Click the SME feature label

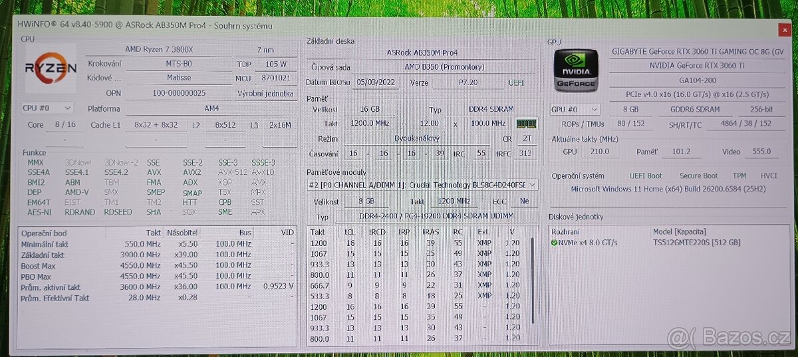225,212
